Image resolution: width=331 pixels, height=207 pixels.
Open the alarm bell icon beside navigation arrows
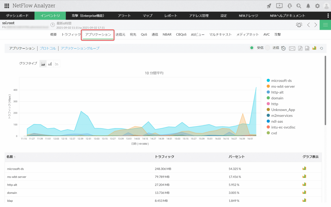point(299,25)
